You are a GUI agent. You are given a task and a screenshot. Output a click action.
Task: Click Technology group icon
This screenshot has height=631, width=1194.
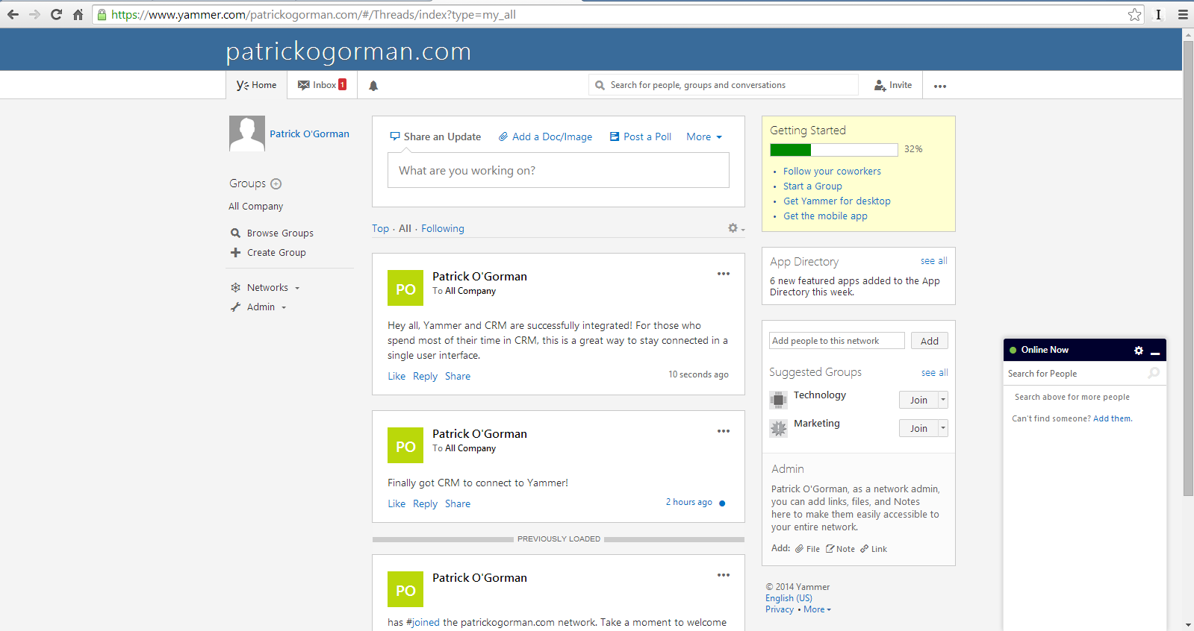point(778,400)
